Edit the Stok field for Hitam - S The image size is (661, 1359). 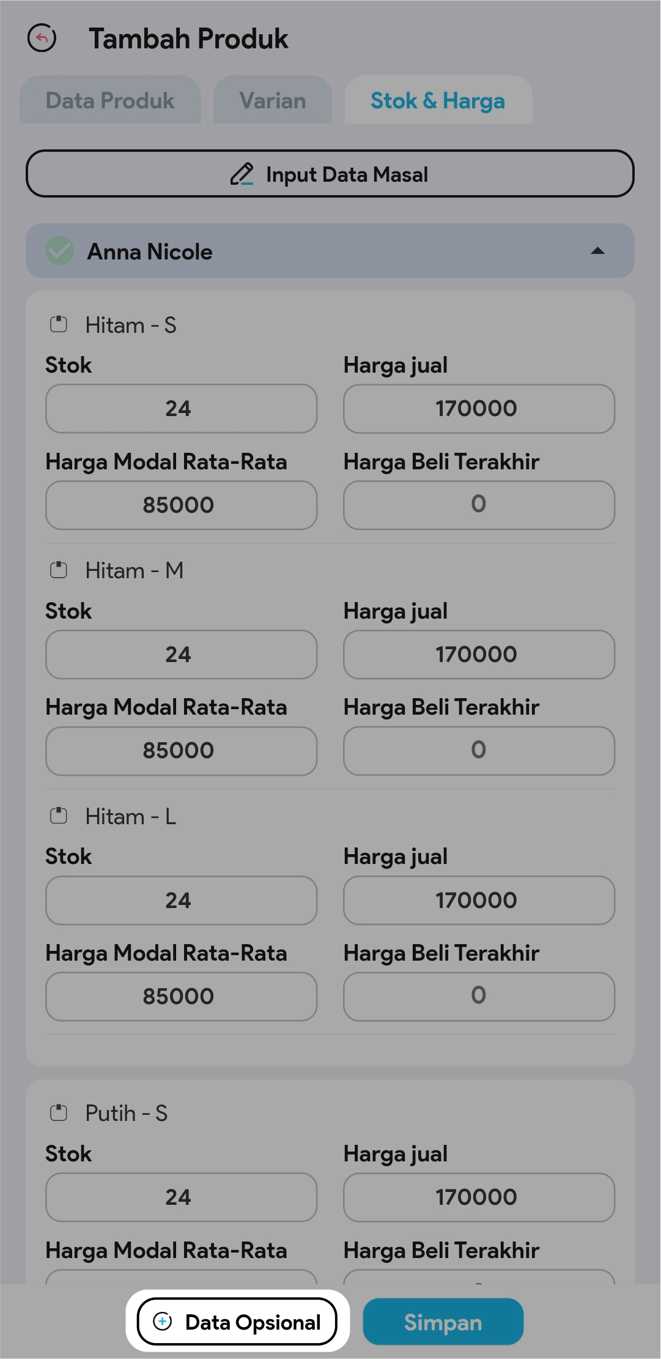click(x=181, y=409)
